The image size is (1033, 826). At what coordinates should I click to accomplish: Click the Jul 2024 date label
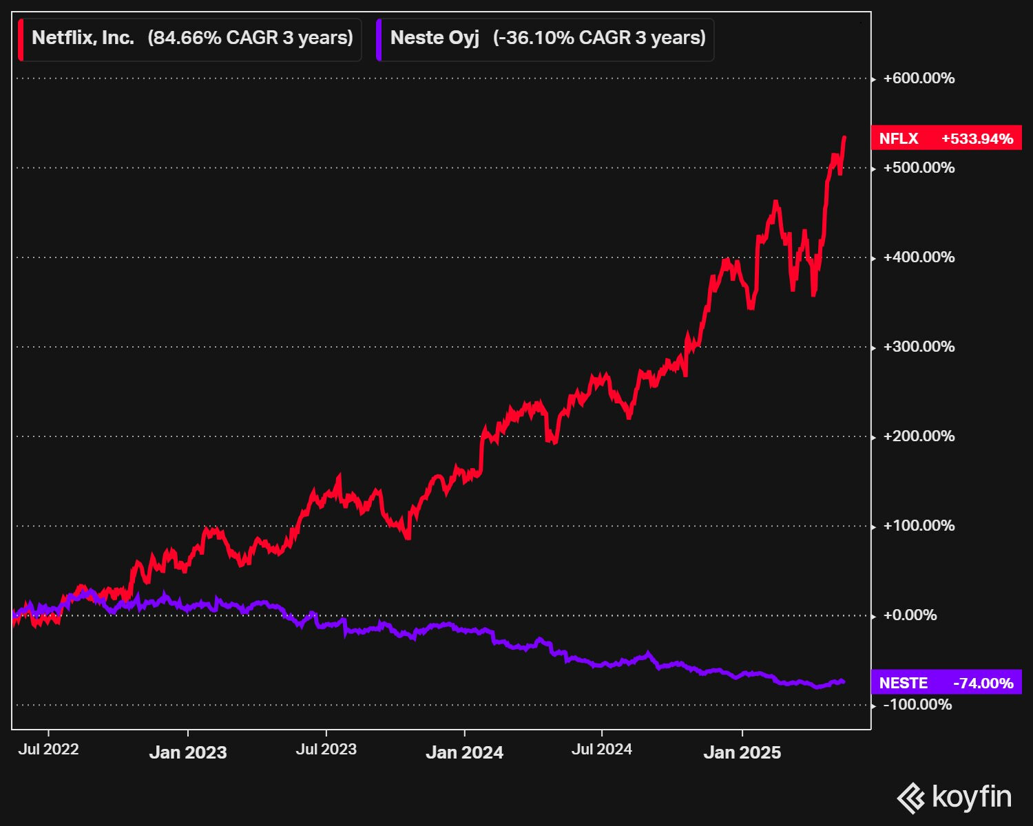pos(602,750)
